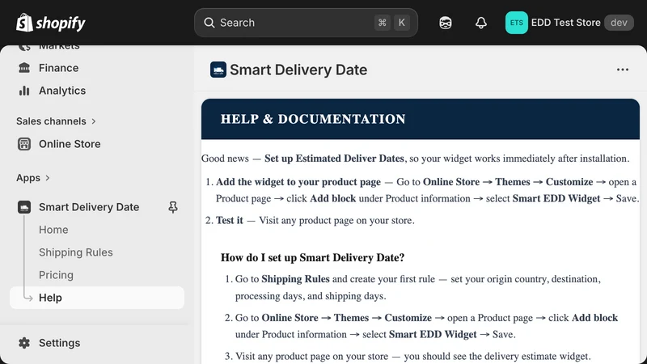This screenshot has width=647, height=364.
Task: Click the Sales channels chevron
Action: pos(94,121)
